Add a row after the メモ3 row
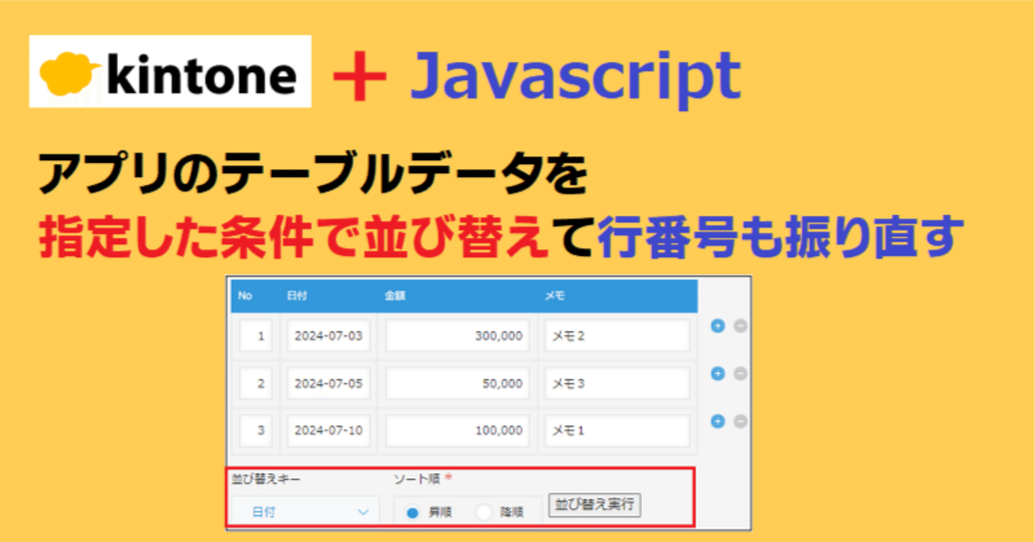 coord(716,374)
